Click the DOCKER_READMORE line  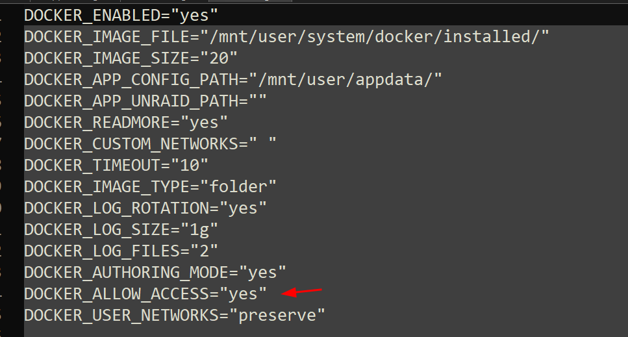pos(126,123)
